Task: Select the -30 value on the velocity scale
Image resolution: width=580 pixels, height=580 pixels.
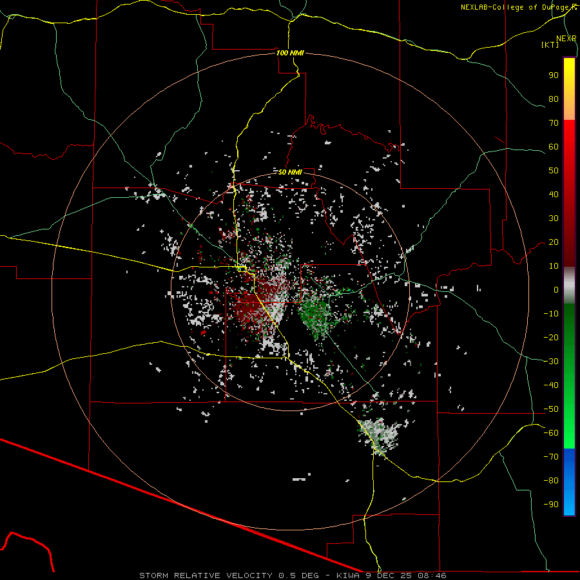Action: point(551,362)
